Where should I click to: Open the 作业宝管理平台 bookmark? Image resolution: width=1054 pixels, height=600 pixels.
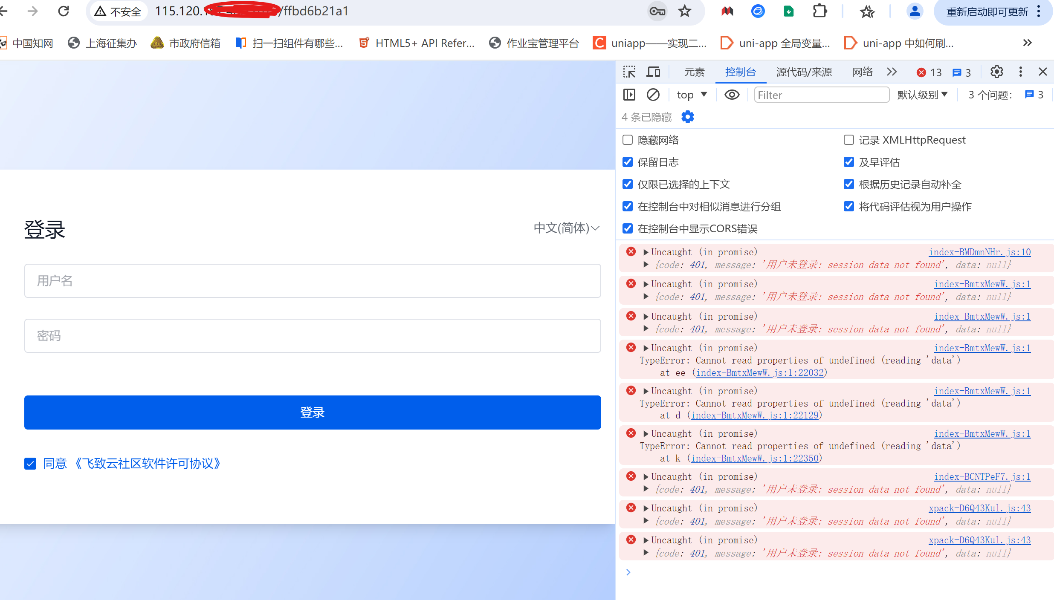534,43
